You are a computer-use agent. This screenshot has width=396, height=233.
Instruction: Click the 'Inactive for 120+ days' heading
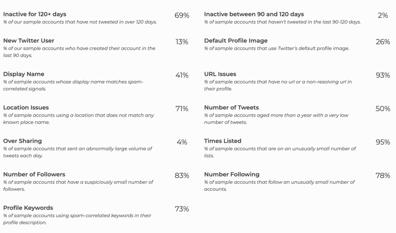(x=34, y=14)
